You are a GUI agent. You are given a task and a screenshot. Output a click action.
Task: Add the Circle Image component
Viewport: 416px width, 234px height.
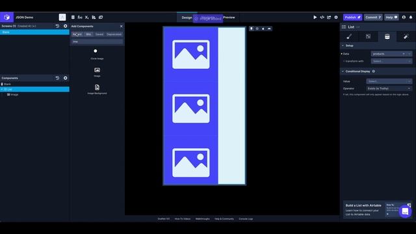(x=97, y=54)
